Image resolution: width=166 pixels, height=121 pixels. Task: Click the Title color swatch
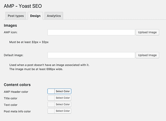coord(51,98)
